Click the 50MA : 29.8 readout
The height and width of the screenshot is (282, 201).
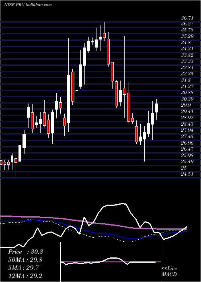pos(25,260)
